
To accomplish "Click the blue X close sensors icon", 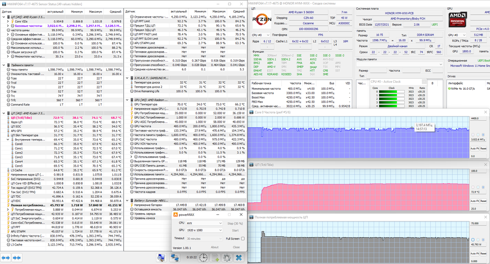I will 239,258.
